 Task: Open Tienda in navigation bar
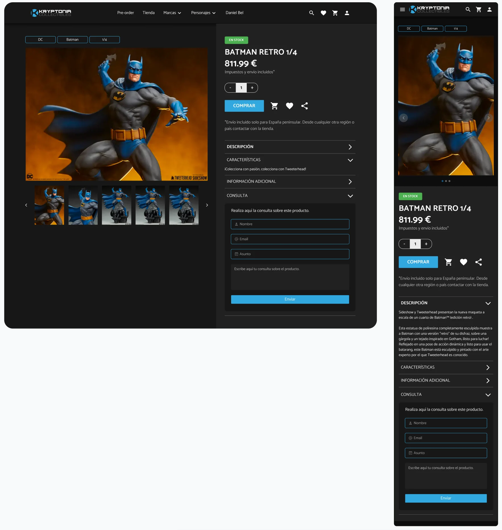149,13
